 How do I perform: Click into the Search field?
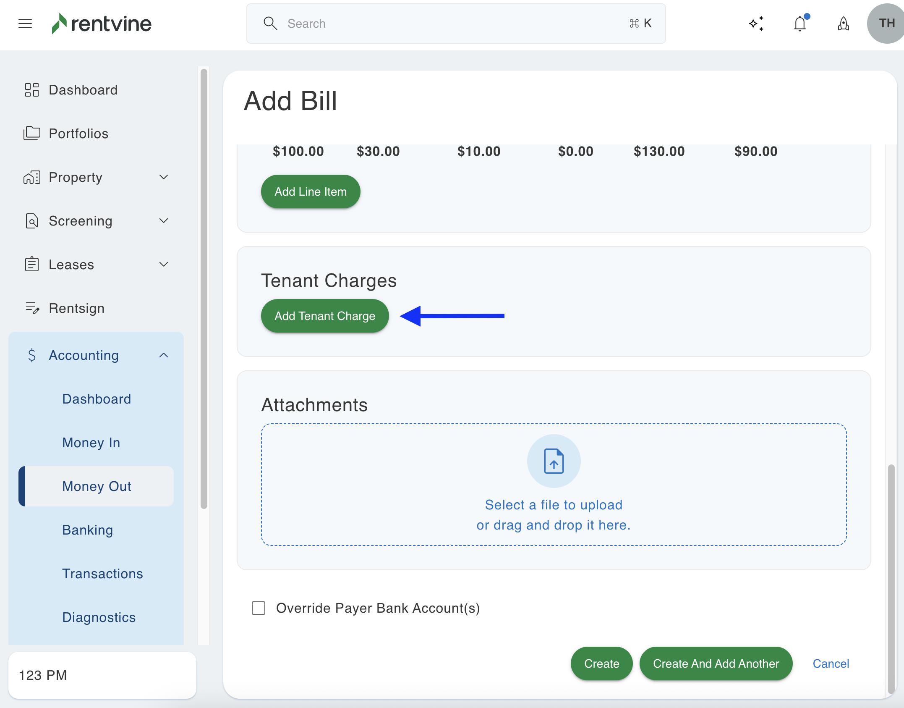(455, 24)
